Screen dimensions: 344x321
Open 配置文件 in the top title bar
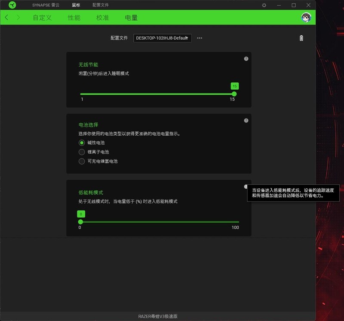[x=101, y=5]
